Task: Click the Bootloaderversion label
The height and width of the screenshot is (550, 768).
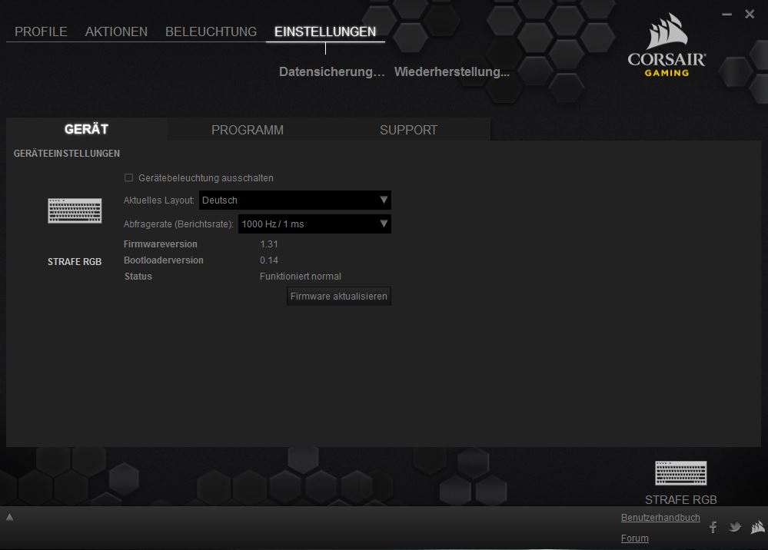Action: pos(163,260)
